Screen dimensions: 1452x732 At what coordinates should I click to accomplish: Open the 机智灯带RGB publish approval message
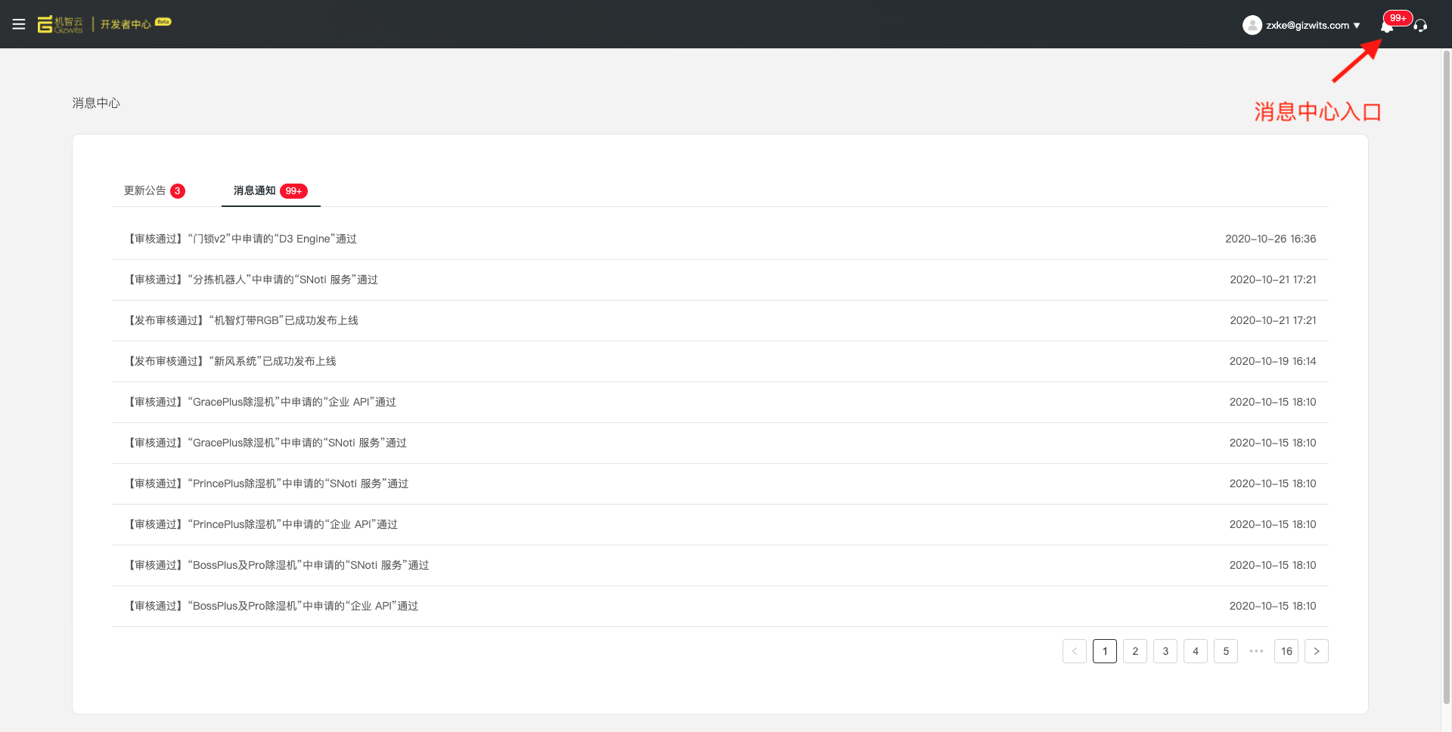coord(244,320)
